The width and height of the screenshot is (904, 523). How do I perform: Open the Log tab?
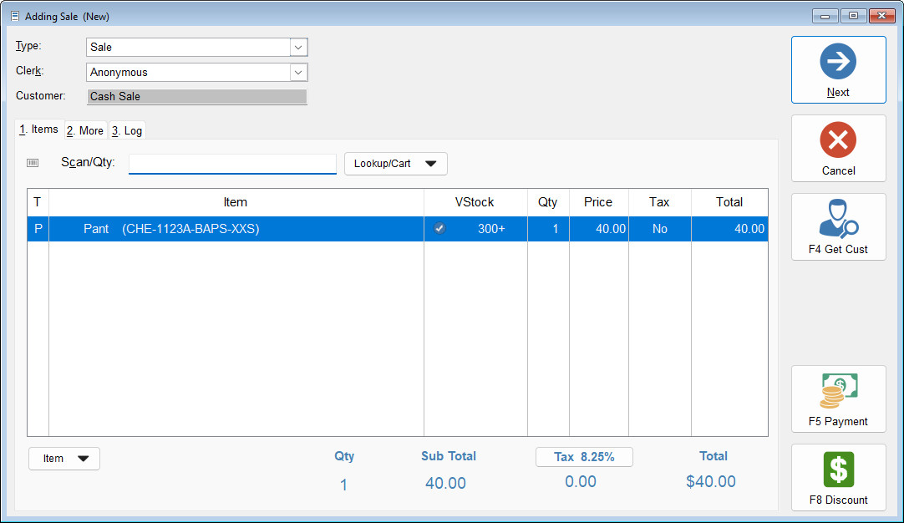(x=128, y=130)
